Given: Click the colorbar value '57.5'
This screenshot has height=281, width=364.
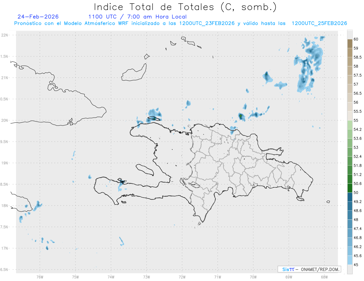Looking at the screenshot, I should tap(357, 75).
